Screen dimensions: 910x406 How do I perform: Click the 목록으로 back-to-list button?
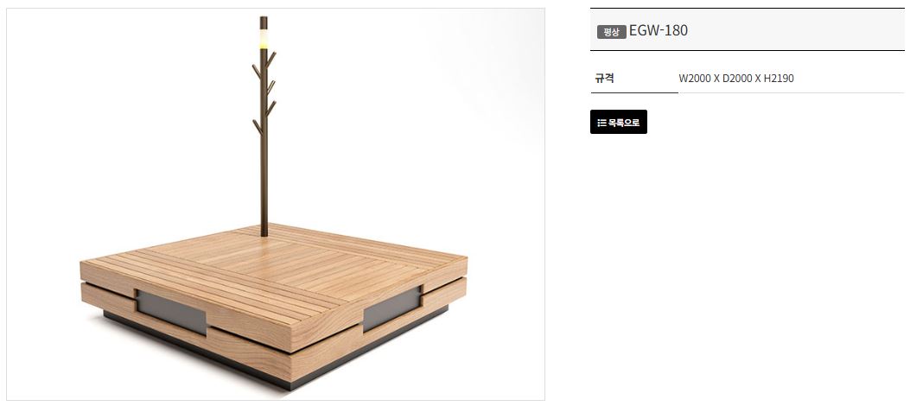[618, 122]
